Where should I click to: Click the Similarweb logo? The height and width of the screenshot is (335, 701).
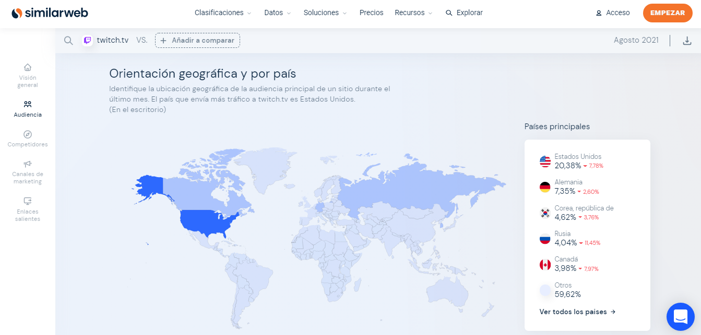tap(50, 13)
